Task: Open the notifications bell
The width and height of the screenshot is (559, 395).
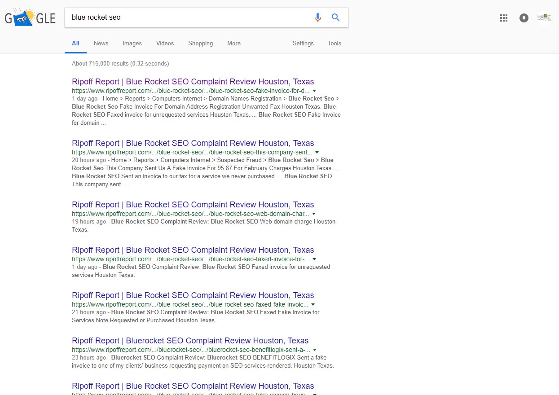Action: tap(524, 18)
